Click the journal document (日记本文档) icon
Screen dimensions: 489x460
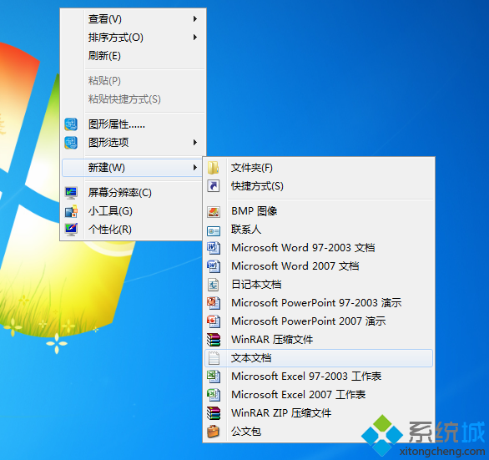(214, 285)
